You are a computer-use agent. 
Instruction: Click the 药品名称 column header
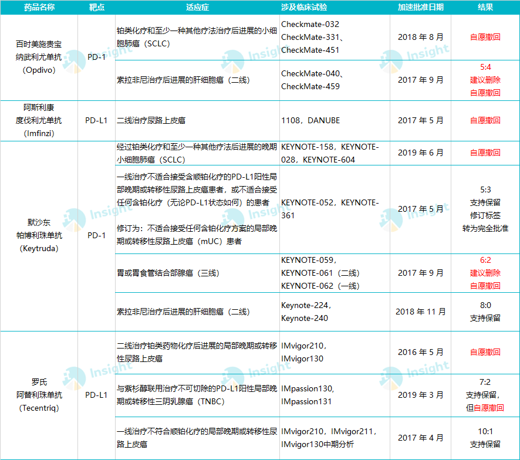(x=39, y=7)
